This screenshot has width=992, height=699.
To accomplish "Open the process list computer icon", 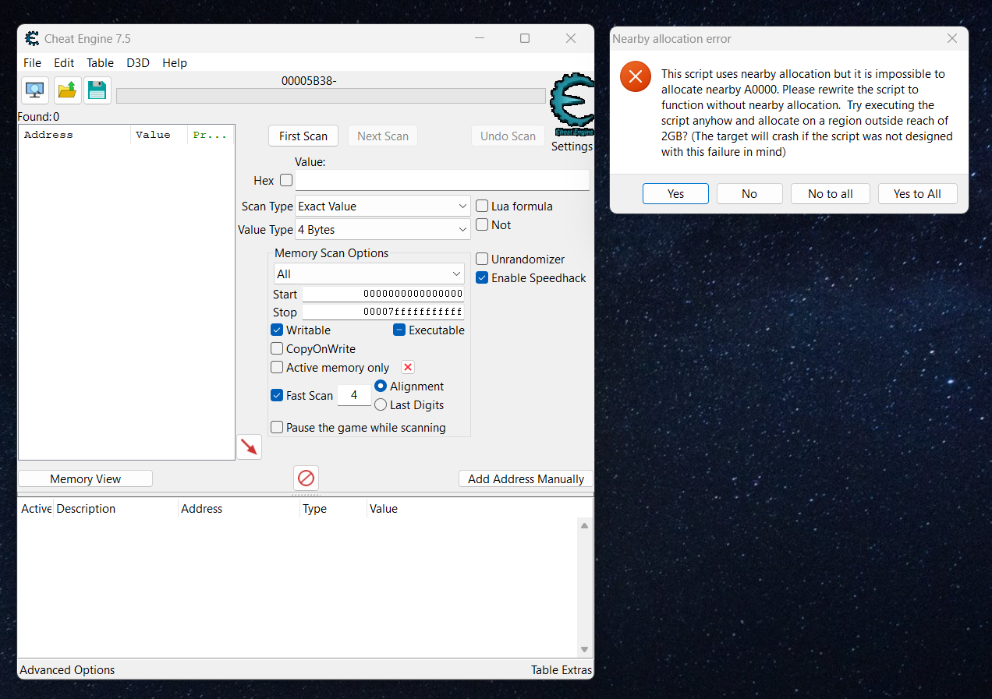I will (x=35, y=90).
